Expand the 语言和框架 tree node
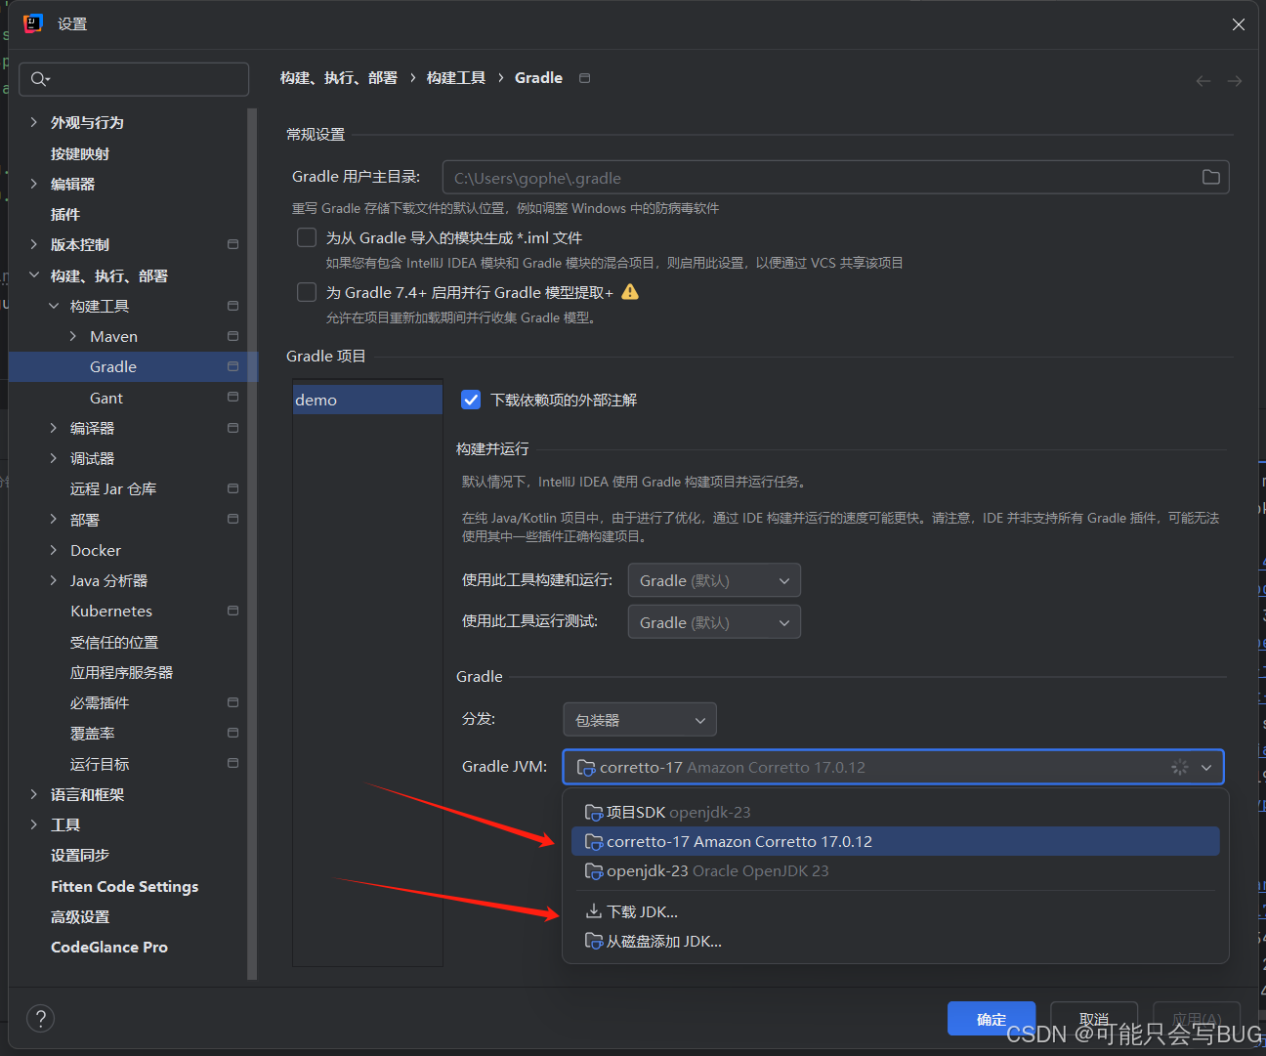The height and width of the screenshot is (1056, 1266). pos(34,794)
